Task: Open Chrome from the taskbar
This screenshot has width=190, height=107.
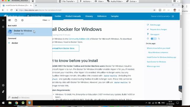Action: coord(17,103)
